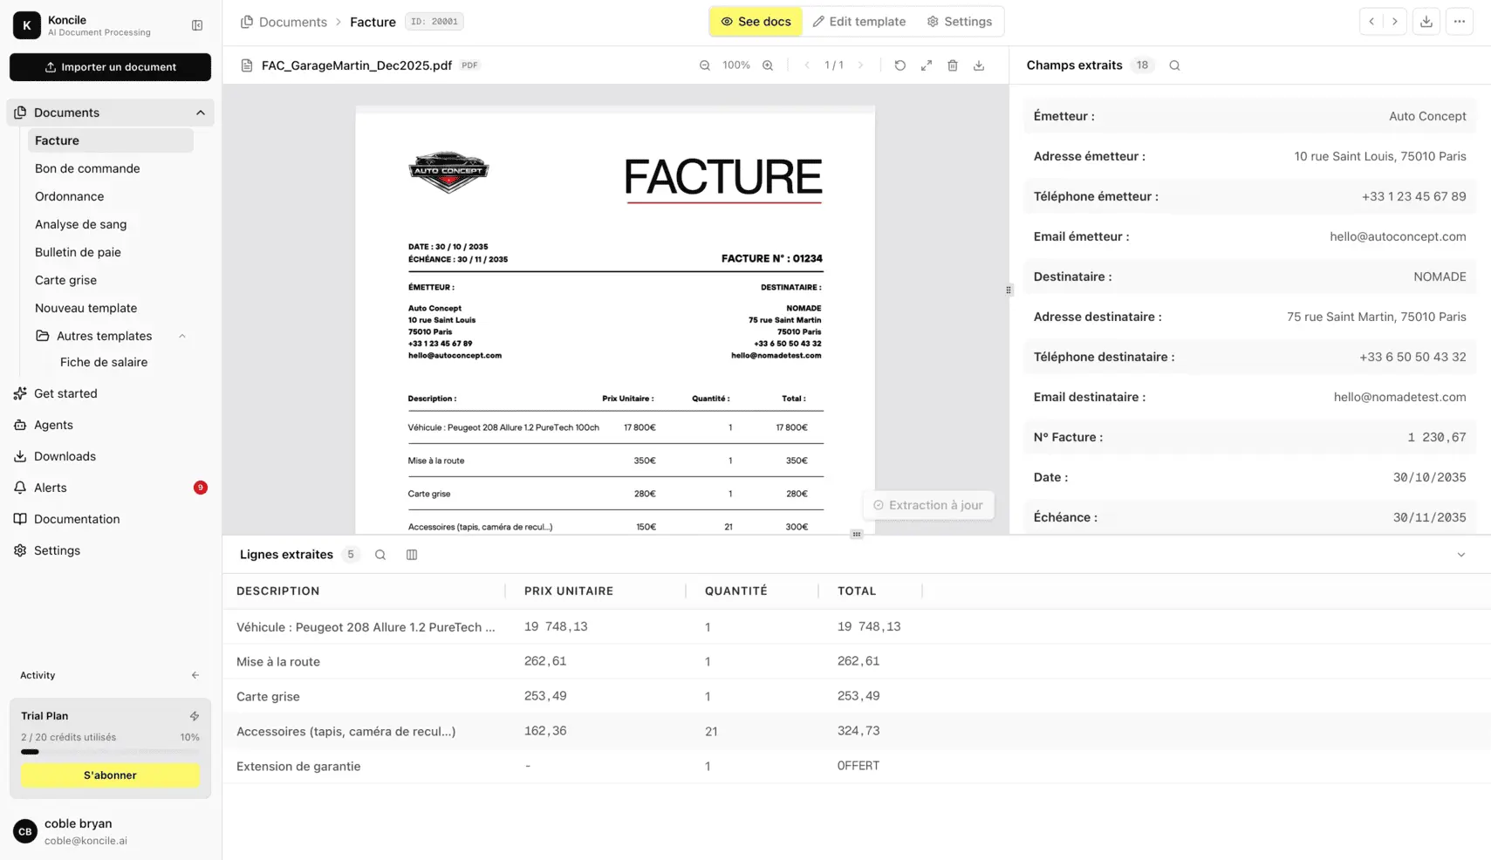Viewport: 1491px width, 860px height.
Task: Open the Edit template tab
Action: [x=859, y=21]
